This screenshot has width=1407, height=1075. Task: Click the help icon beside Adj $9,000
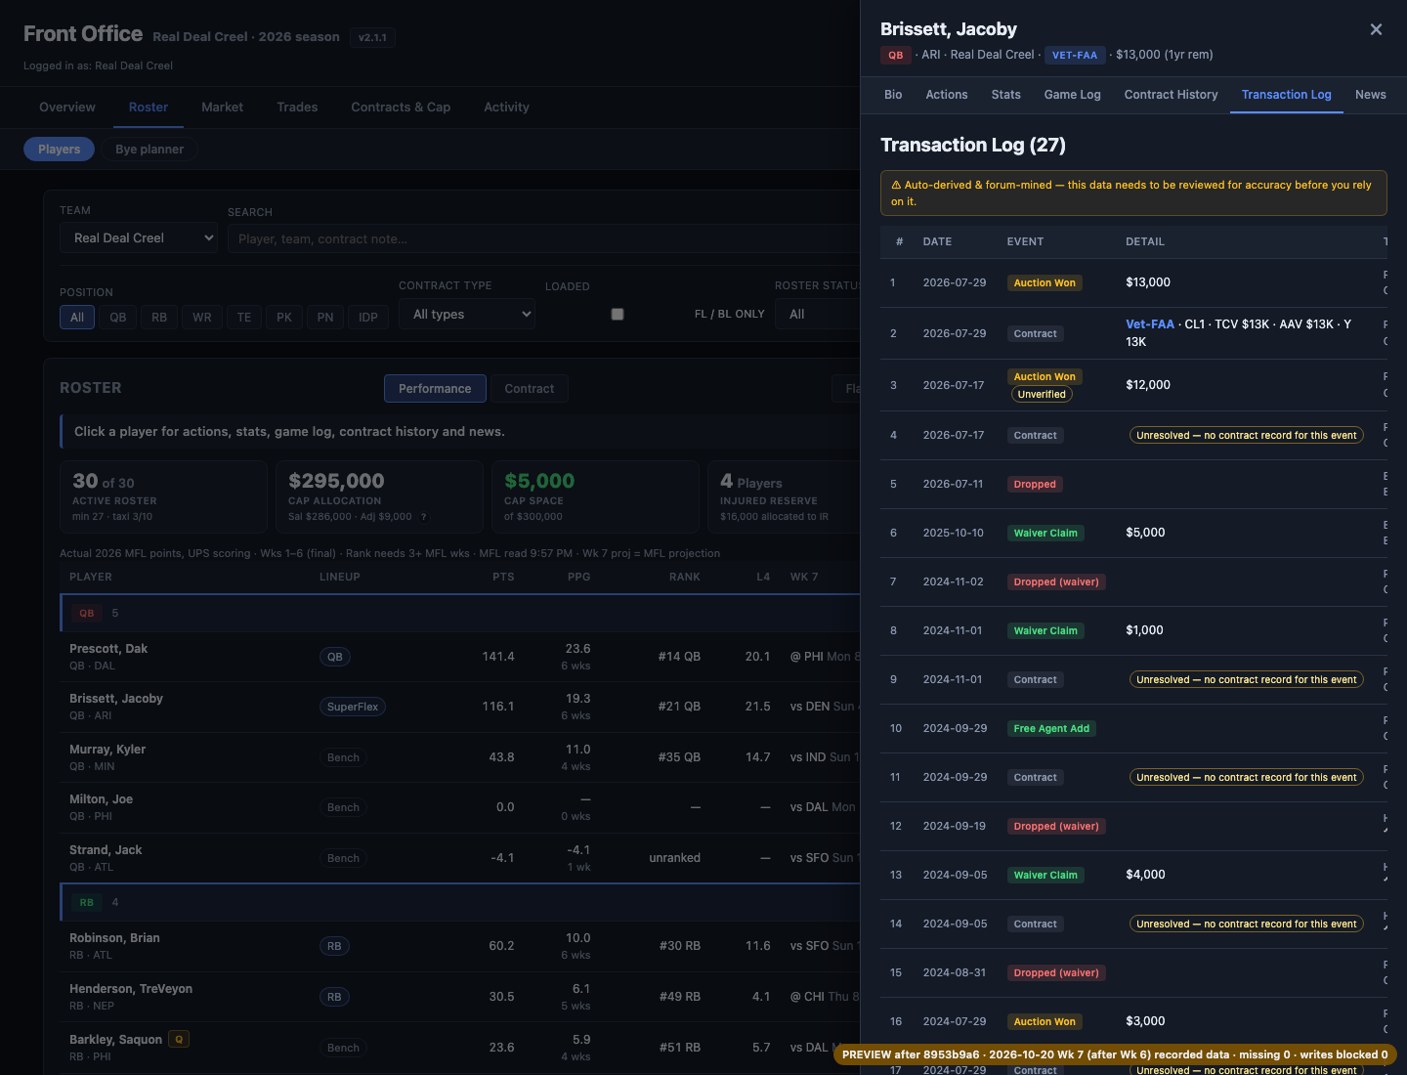424,517
